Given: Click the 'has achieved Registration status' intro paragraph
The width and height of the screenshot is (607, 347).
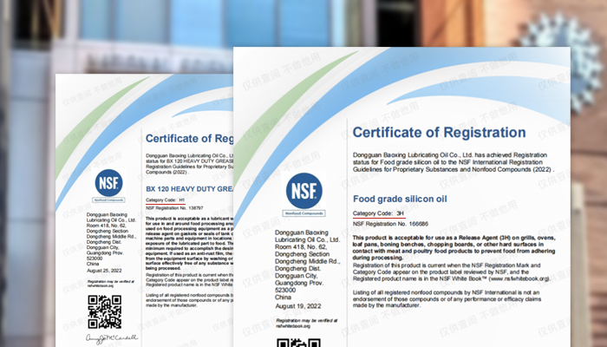Looking at the screenshot, I should pos(453,162).
